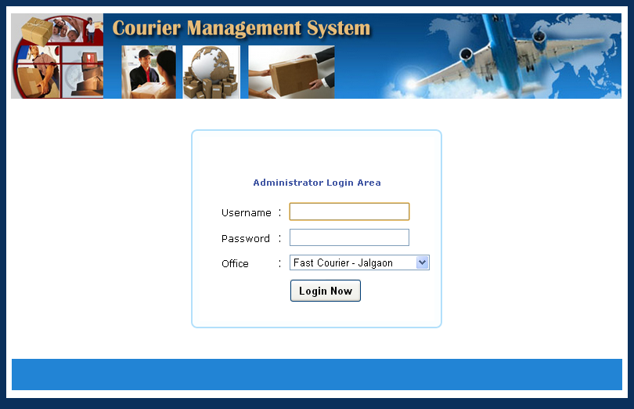The image size is (634, 409).
Task: Click the Username label text
Action: (x=246, y=213)
